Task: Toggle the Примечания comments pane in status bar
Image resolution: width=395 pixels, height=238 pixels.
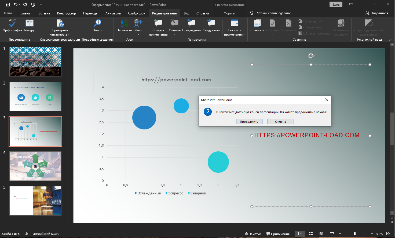Action: pos(278,234)
